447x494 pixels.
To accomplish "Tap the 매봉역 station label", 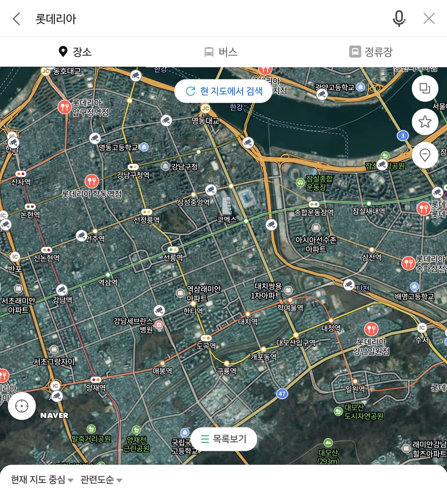I will [x=162, y=371].
